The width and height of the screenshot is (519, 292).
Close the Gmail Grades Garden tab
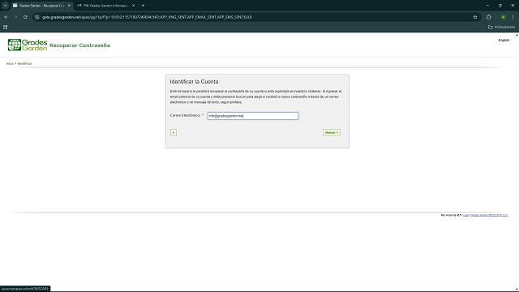(x=133, y=6)
